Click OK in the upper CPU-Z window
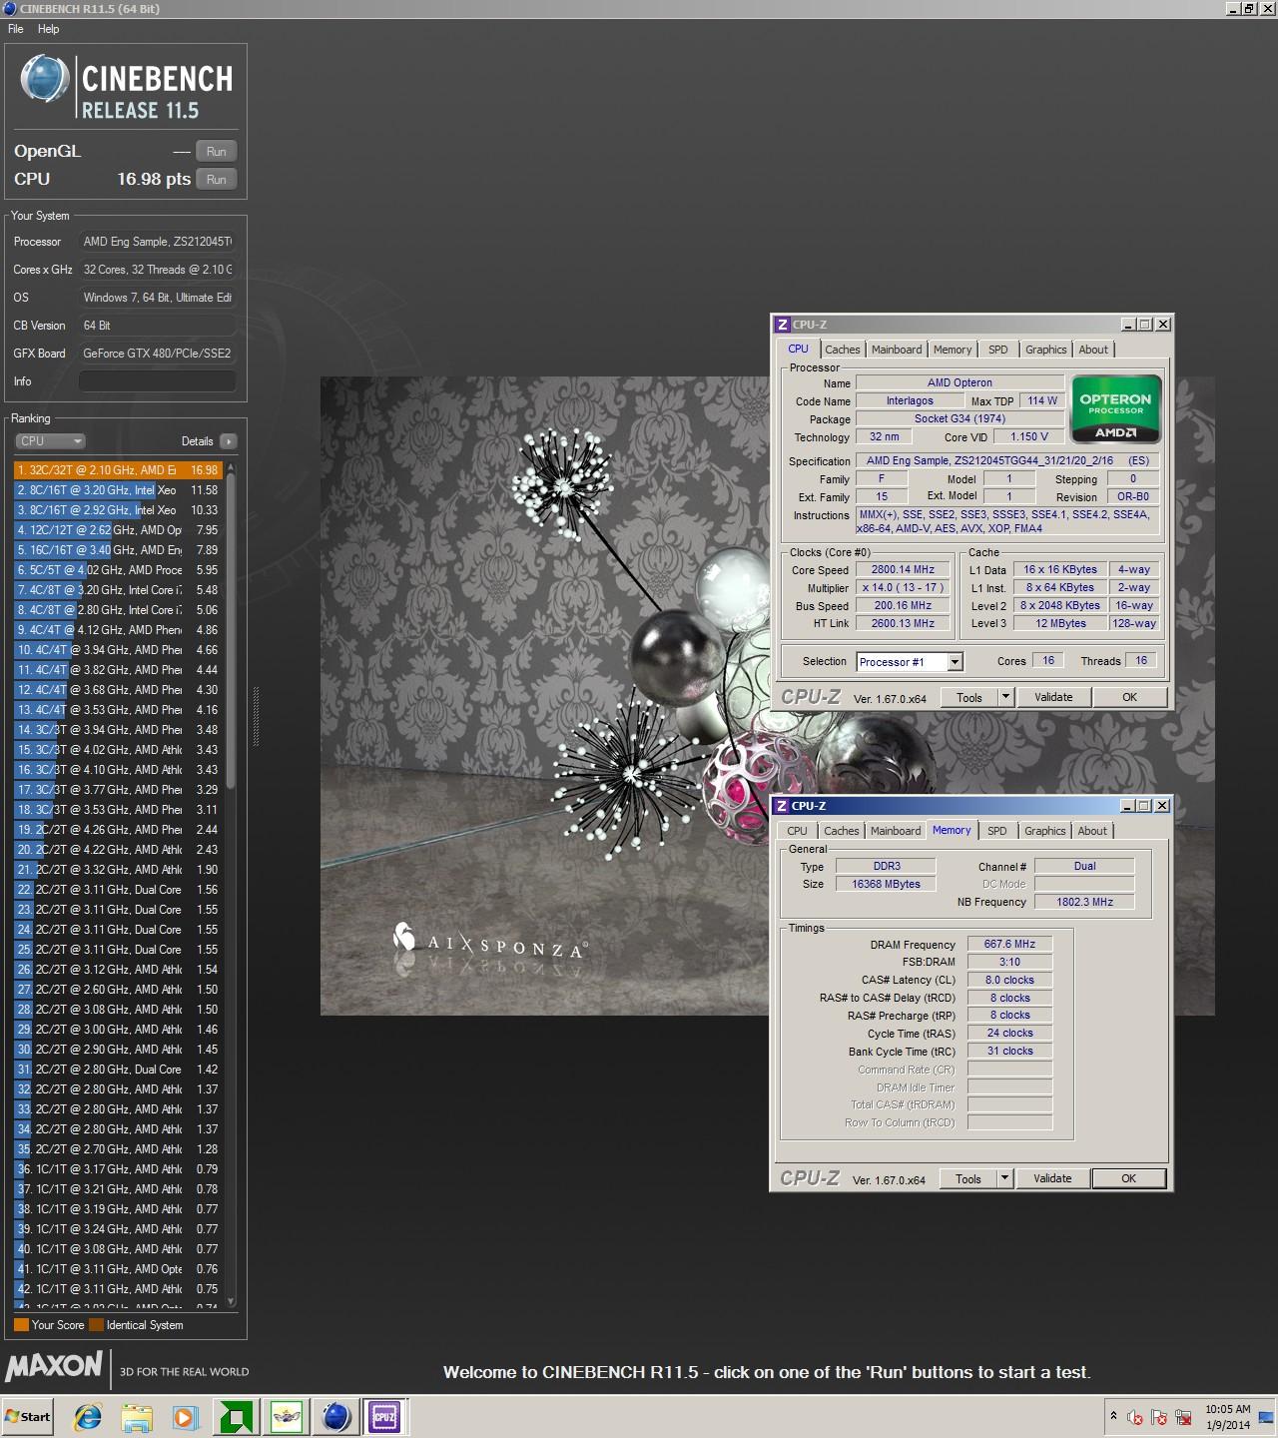Screen dimensions: 1278x1438 pos(1129,697)
